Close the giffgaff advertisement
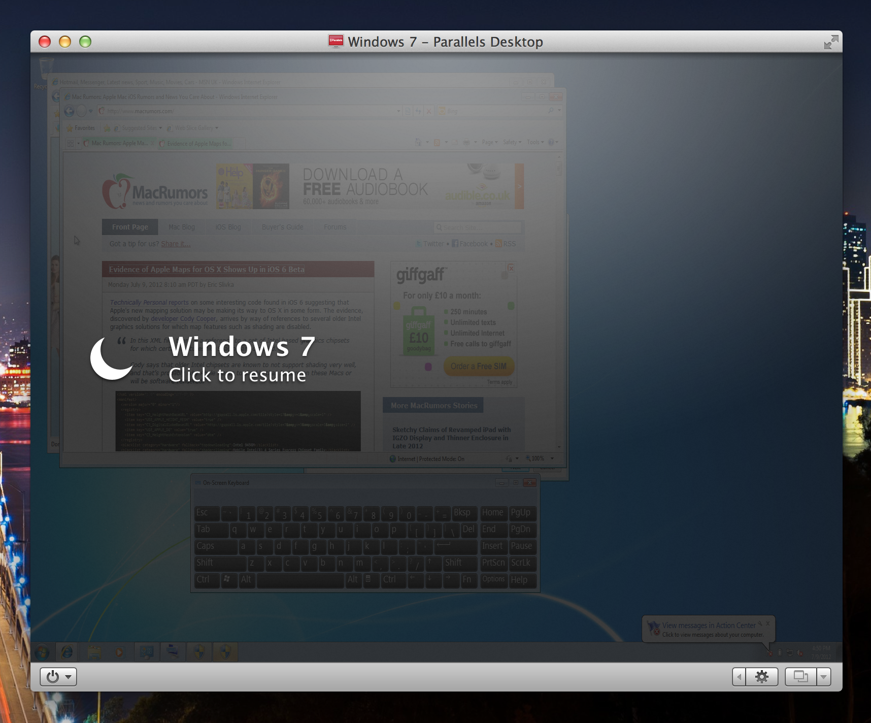Viewport: 871px width, 723px height. point(511,268)
